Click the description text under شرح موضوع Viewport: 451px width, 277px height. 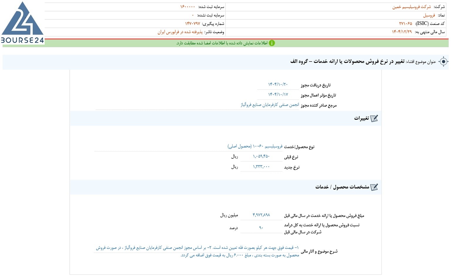[197, 252]
